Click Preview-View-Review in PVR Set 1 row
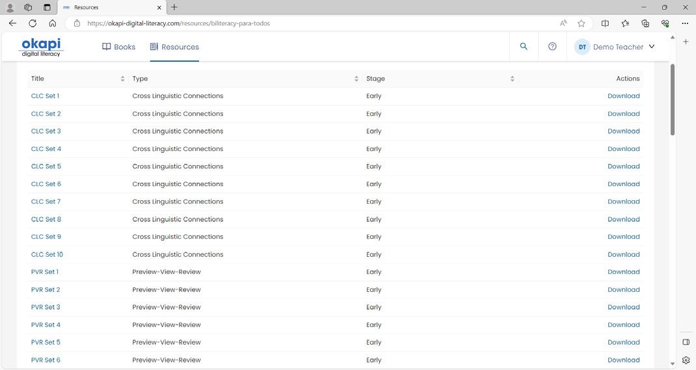The height and width of the screenshot is (370, 696). click(x=167, y=272)
